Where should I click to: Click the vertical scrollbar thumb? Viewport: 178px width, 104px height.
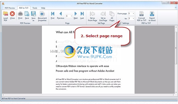pos(176,48)
